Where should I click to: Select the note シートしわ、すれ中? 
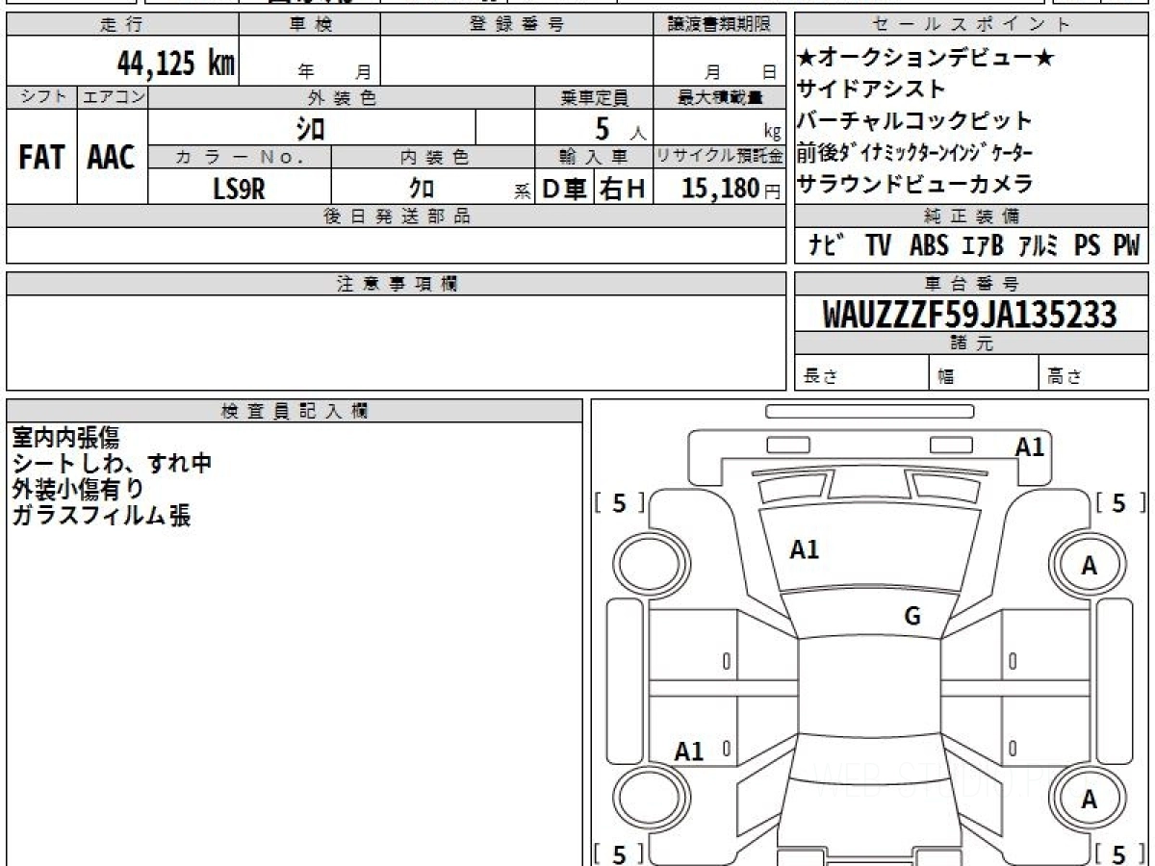[x=112, y=464]
